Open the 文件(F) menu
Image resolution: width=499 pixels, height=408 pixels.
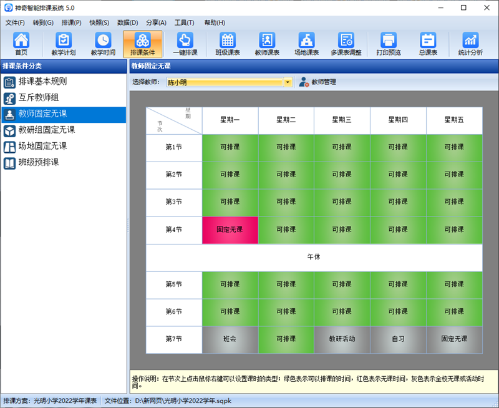[15, 22]
